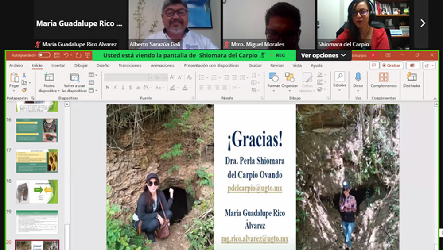The height and width of the screenshot is (250, 443).
Task: Click the comments speech-bubble icon
Action: tap(374, 65)
